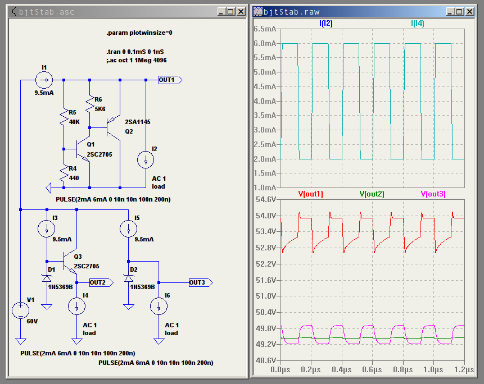Screen dimensions: 484x384
Task: Click the OUT1 net label flag
Action: click(170, 80)
